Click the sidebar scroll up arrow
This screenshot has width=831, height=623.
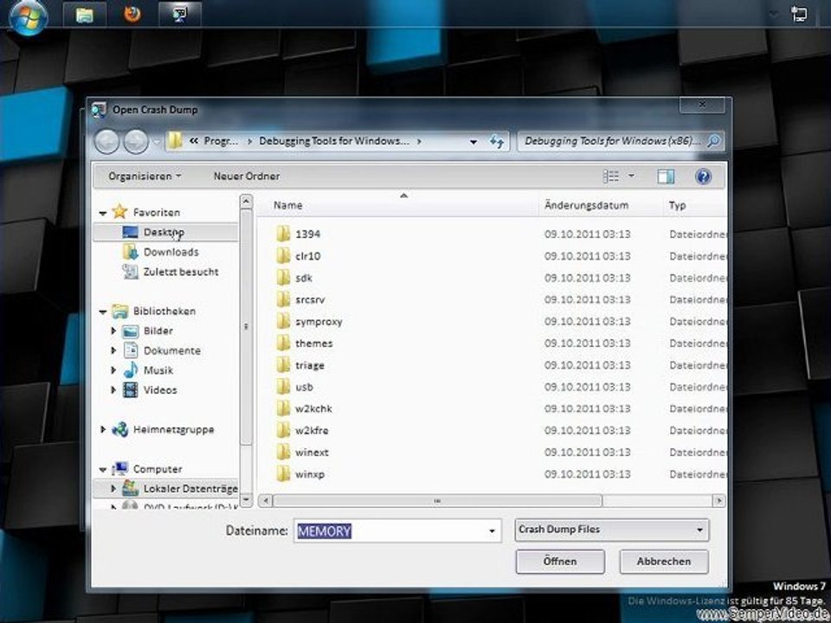pyautogui.click(x=246, y=202)
